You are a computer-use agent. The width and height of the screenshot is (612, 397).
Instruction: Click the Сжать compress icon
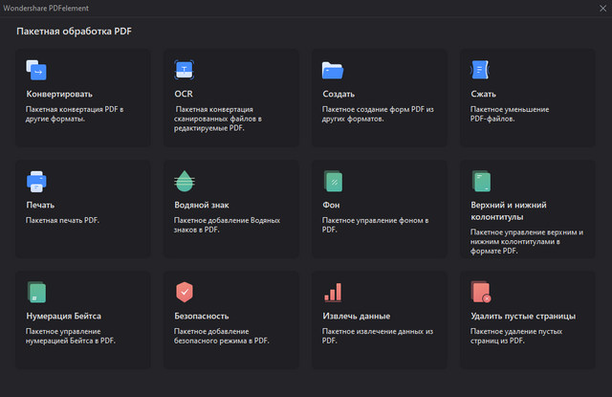(x=480, y=70)
